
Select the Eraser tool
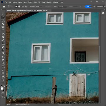click(x=3, y=50)
